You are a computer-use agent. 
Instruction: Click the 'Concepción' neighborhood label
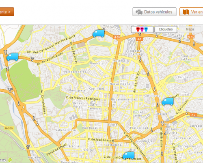186,146
